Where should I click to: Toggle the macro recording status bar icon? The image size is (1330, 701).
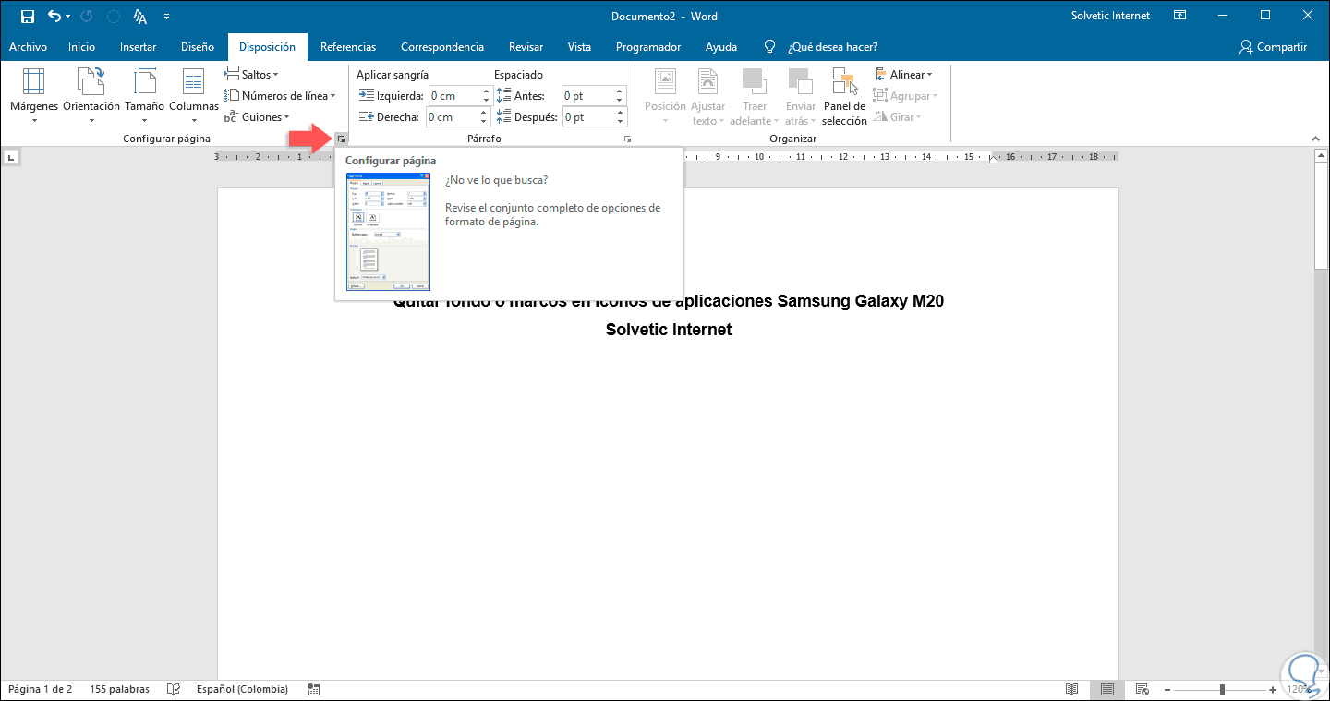coord(314,689)
